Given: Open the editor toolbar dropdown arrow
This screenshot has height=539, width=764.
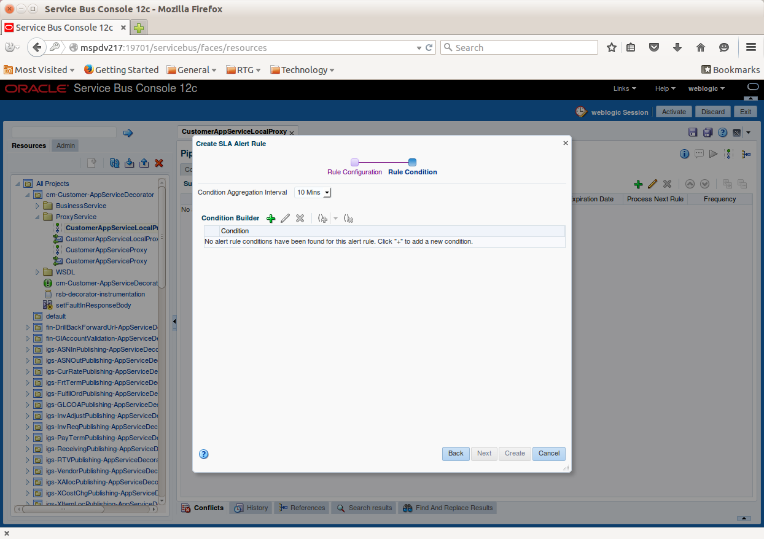Looking at the screenshot, I should [x=748, y=133].
